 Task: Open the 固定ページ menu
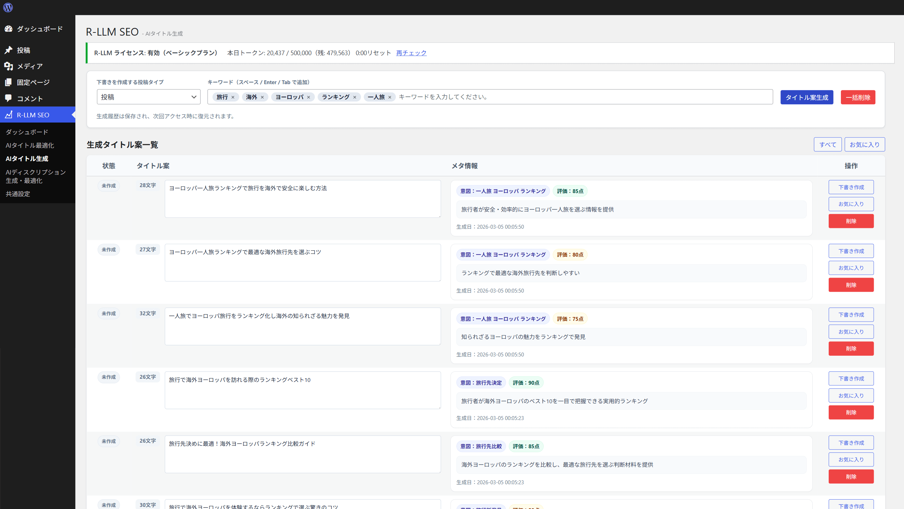(38, 82)
